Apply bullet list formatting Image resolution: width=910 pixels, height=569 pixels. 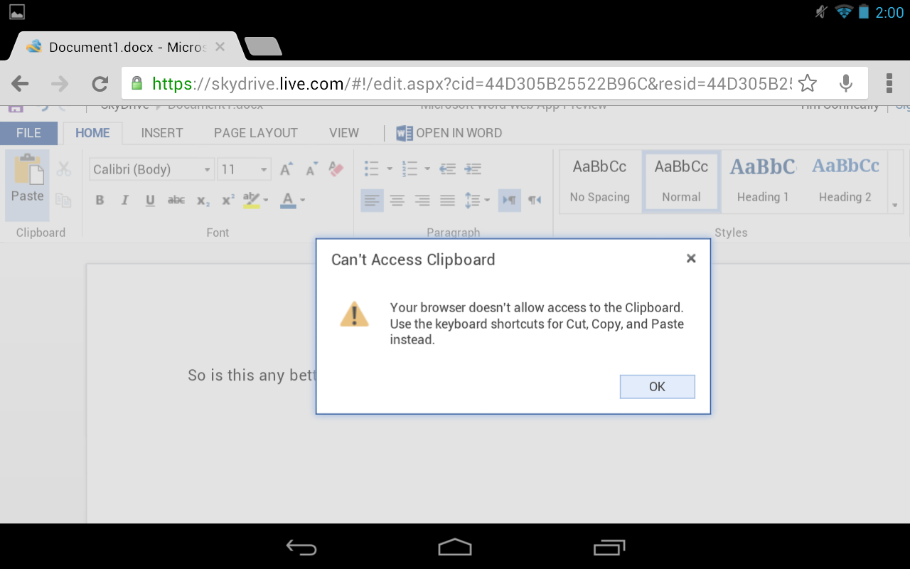click(370, 169)
